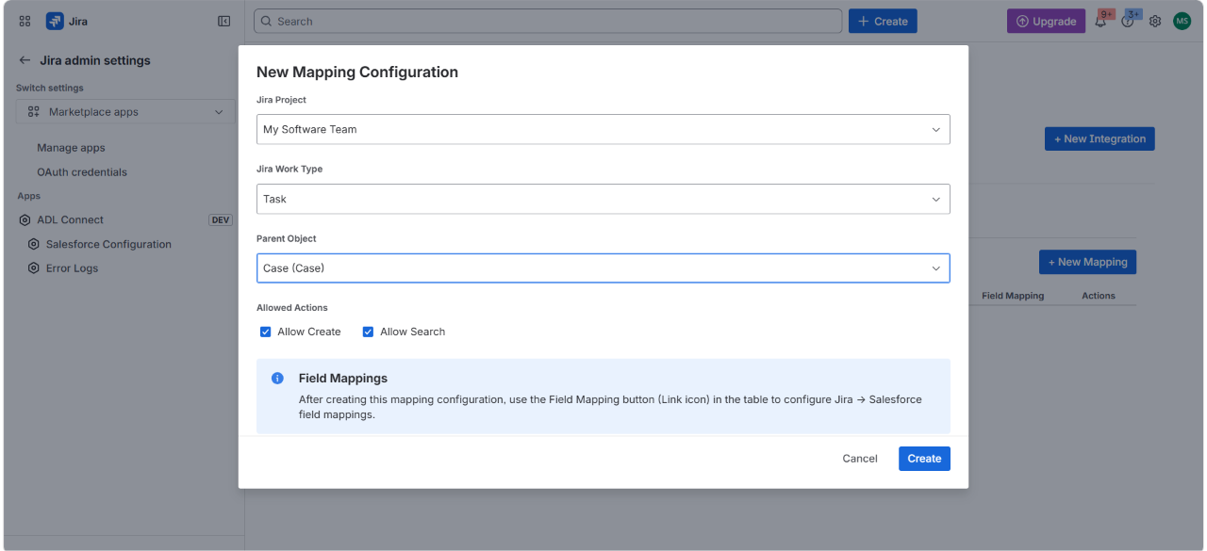Open the notifications bell icon

pos(1100,21)
